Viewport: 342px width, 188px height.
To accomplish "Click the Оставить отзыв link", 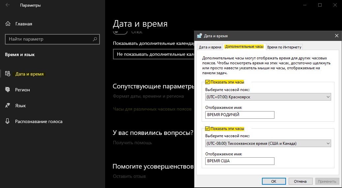I will coord(129,176).
